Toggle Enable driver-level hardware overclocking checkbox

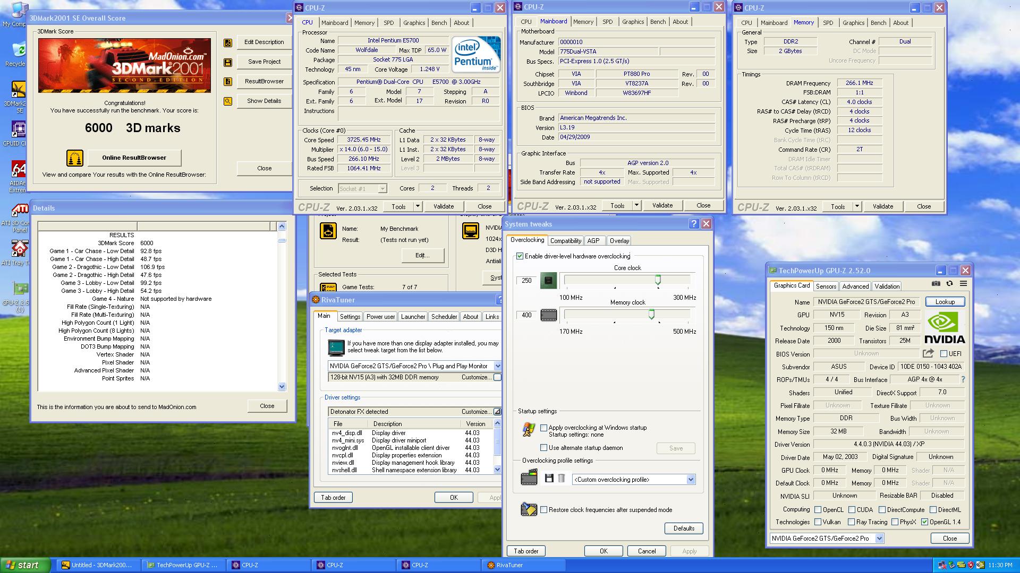[x=520, y=256]
